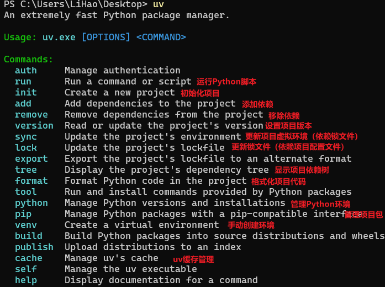This screenshot has height=287, width=385.
Task: Click the red annotation '运行Python脚本'
Action: pos(226,82)
